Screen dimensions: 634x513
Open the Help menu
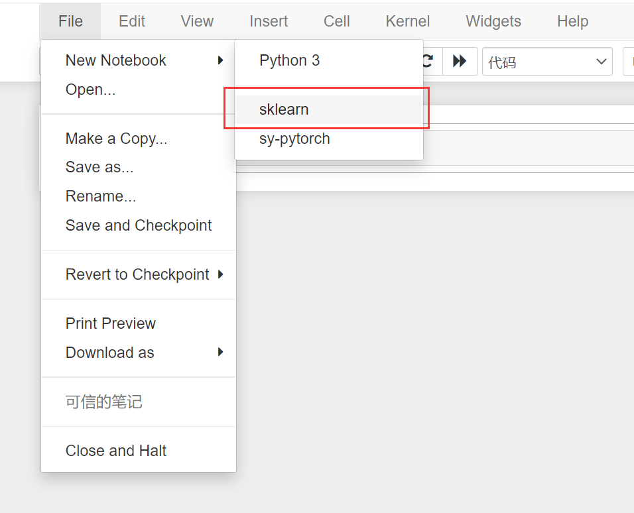point(572,21)
